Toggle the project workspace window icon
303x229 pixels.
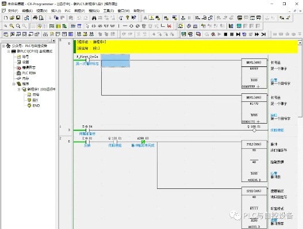click(x=6, y=34)
